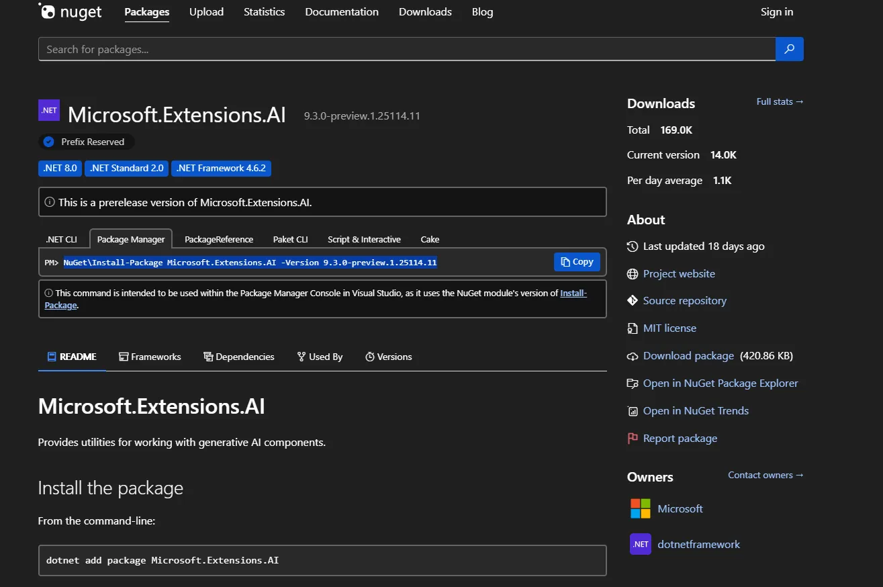
Task: Open the Versions tab
Action: [x=389, y=357]
